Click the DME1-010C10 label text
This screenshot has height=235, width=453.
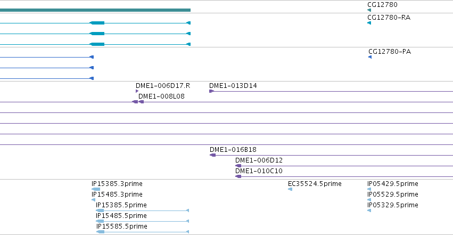tap(259, 171)
